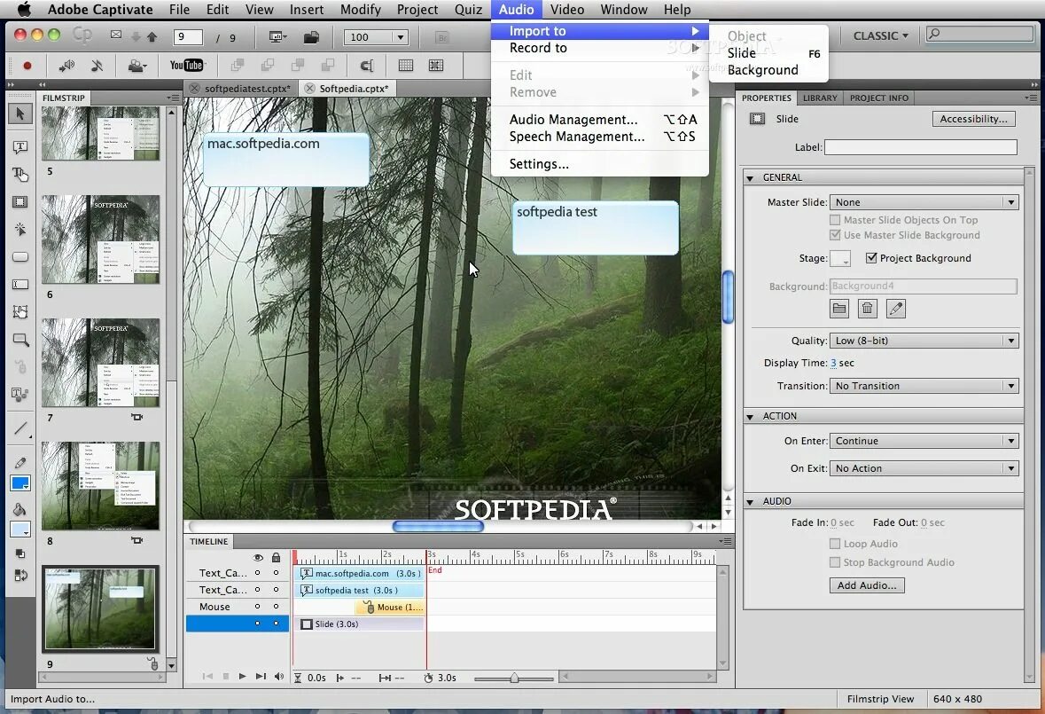Open Record to submenu

tap(600, 48)
